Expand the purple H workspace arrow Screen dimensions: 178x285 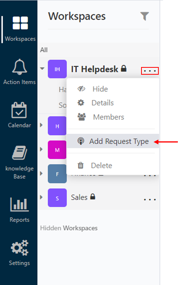(x=41, y=125)
